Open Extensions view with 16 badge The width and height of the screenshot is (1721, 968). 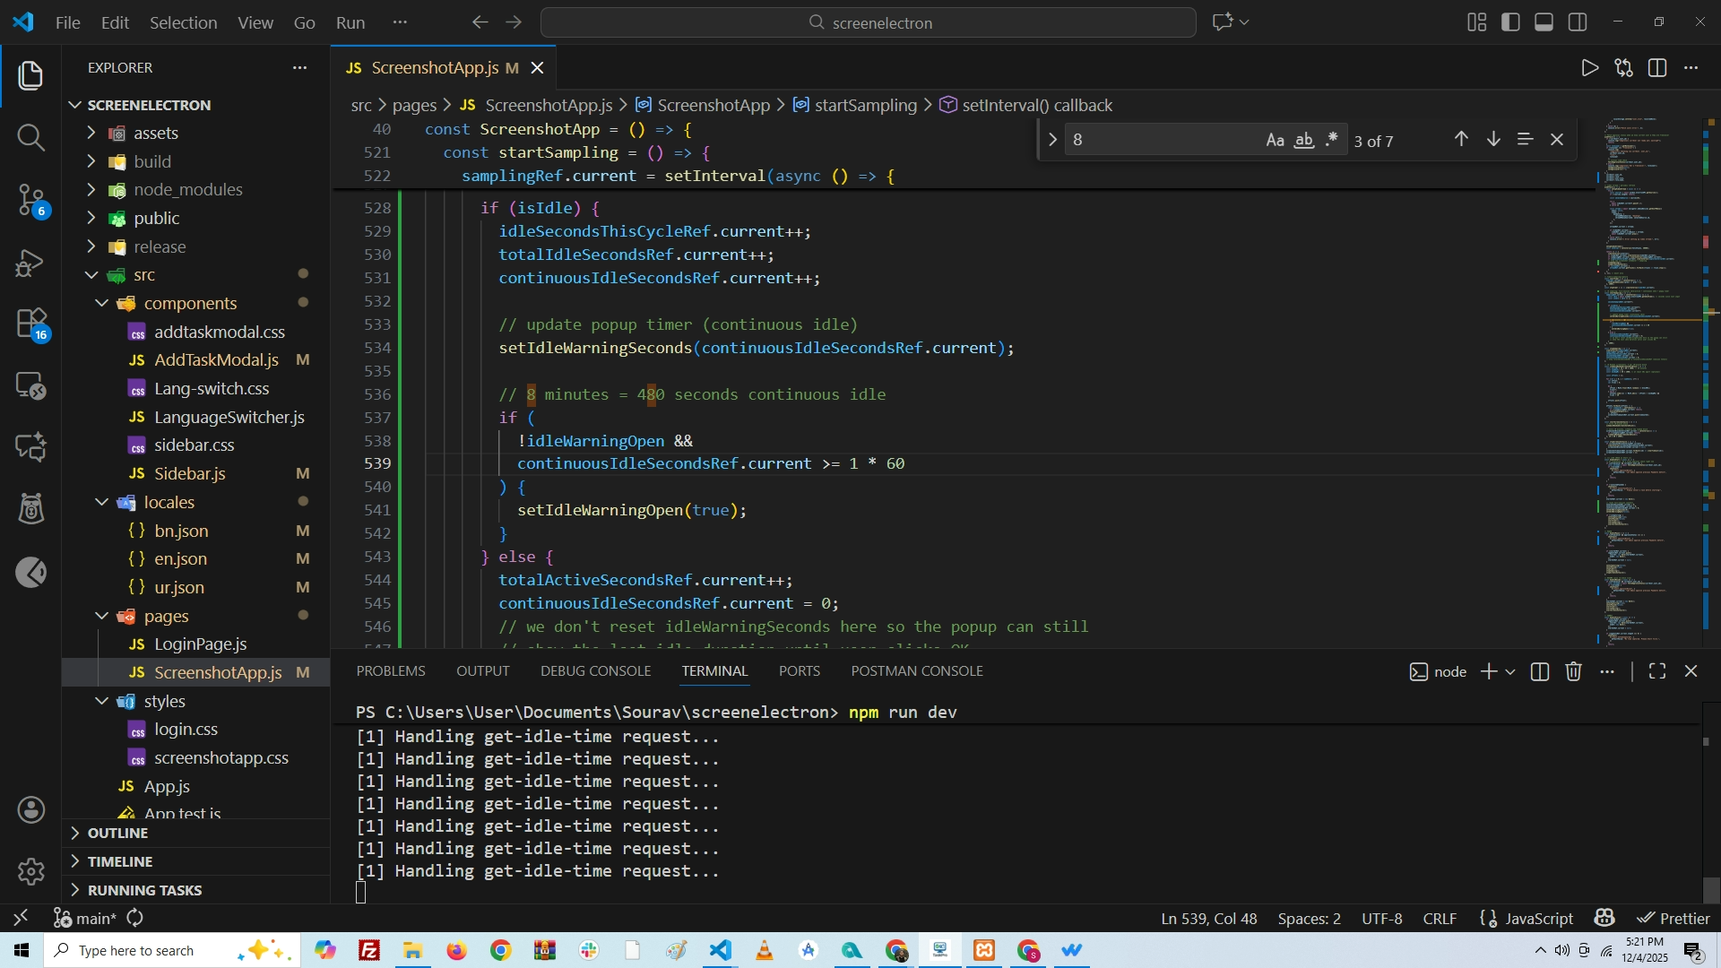[30, 323]
